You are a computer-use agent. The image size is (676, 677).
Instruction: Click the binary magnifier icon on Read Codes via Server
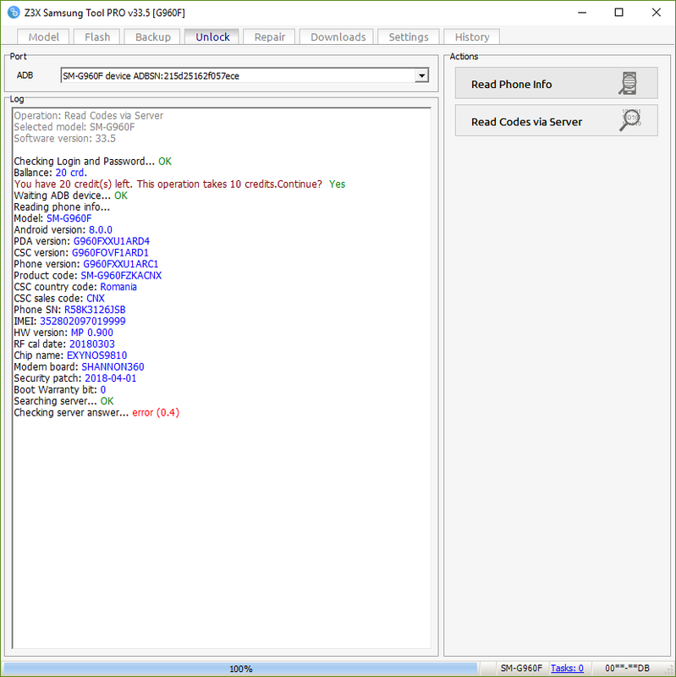[630, 120]
